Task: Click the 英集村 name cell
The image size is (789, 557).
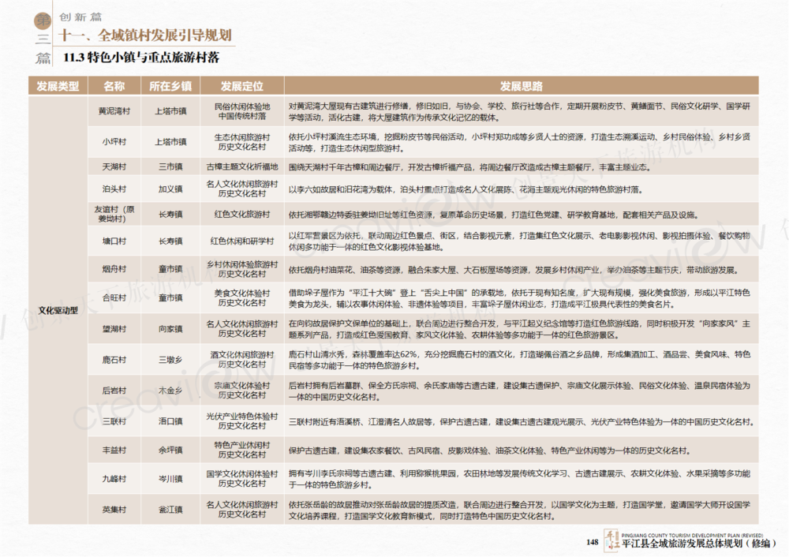Action: [114, 509]
